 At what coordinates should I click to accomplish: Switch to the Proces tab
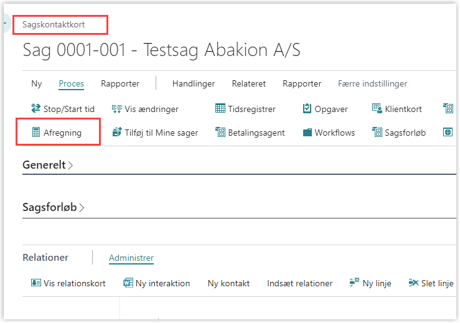click(x=71, y=83)
